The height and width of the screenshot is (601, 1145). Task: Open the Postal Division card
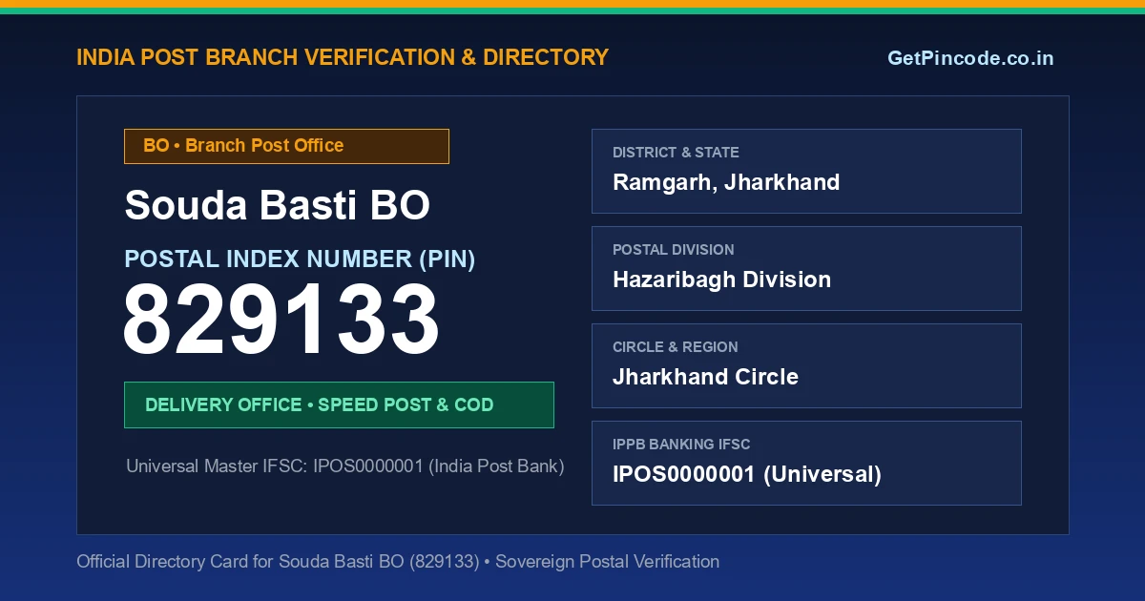[x=806, y=268]
